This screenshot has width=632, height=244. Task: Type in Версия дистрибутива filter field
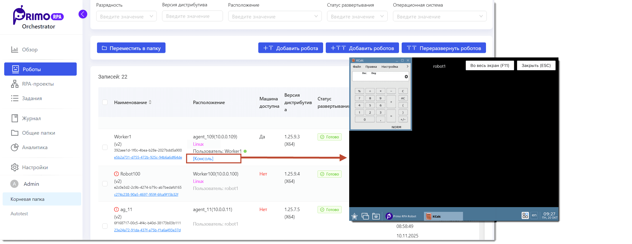pos(192,16)
